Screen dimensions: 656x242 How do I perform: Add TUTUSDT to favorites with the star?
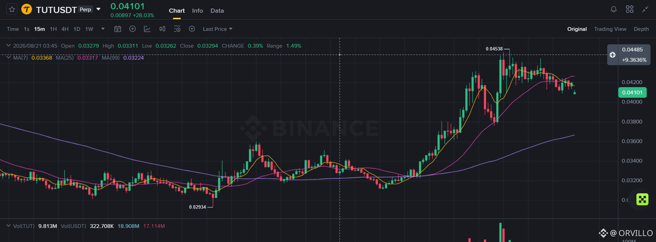[12, 9]
